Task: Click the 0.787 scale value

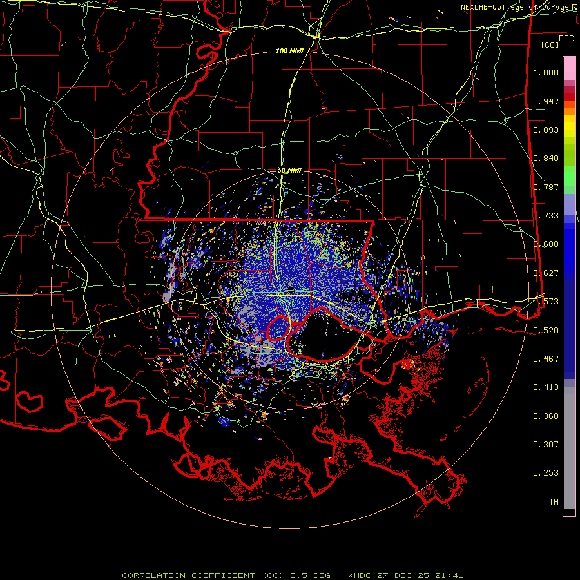Action: point(546,187)
